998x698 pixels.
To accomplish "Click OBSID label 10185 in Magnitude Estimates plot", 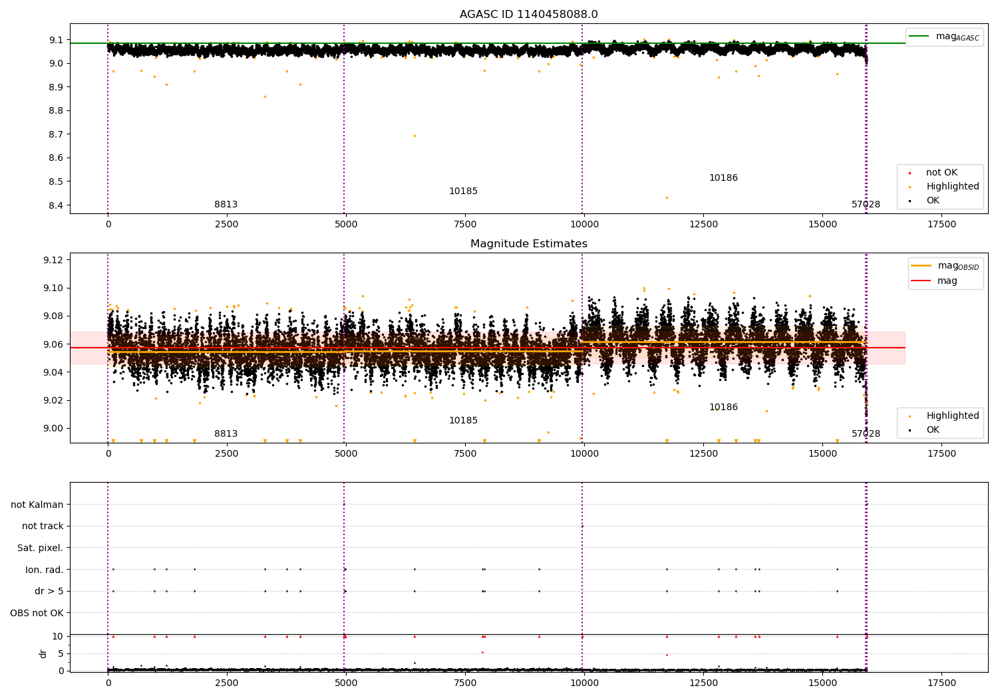I will pos(463,421).
